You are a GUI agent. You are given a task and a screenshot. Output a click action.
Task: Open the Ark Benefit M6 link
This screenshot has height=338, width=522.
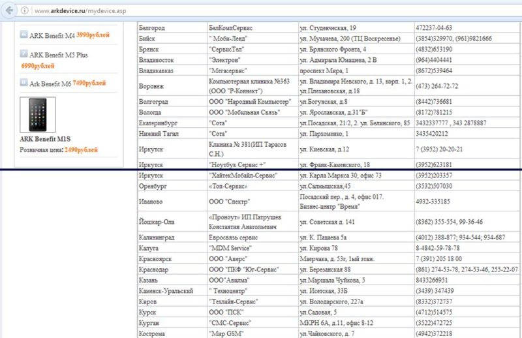(x=50, y=84)
